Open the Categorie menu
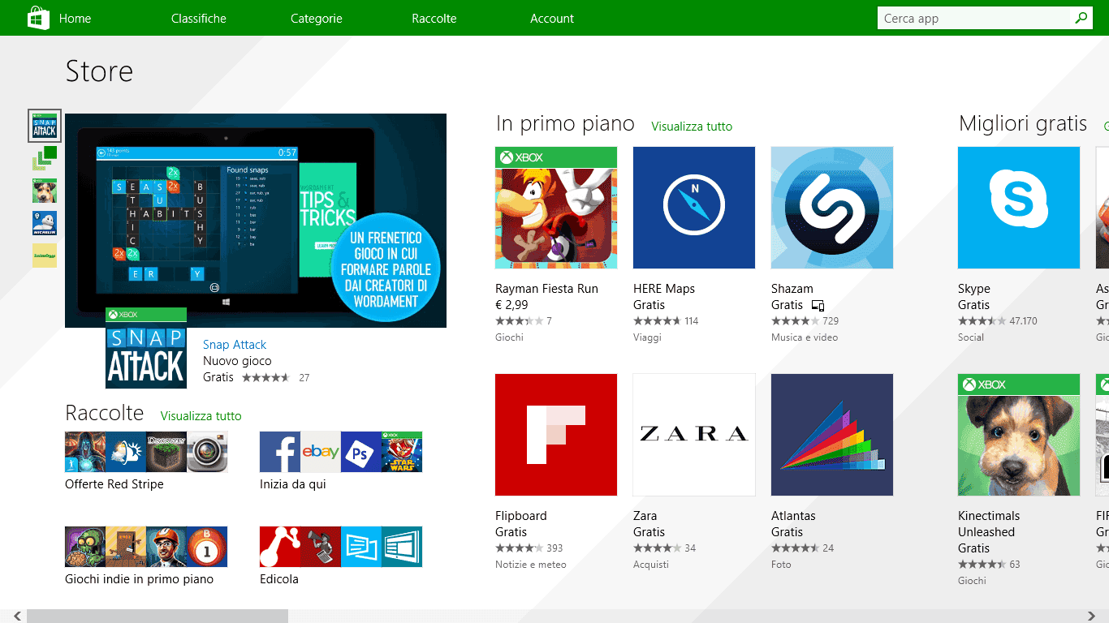 pyautogui.click(x=317, y=19)
